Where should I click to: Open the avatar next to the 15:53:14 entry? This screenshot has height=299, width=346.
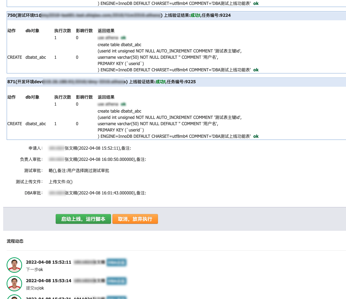[x=14, y=283]
